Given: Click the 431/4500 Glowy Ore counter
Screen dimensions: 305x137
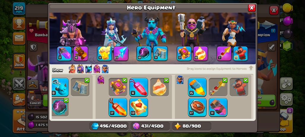Looking at the screenshot, I should 150,126.
